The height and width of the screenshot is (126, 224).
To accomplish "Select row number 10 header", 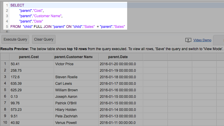I will pyautogui.click(x=5, y=123).
